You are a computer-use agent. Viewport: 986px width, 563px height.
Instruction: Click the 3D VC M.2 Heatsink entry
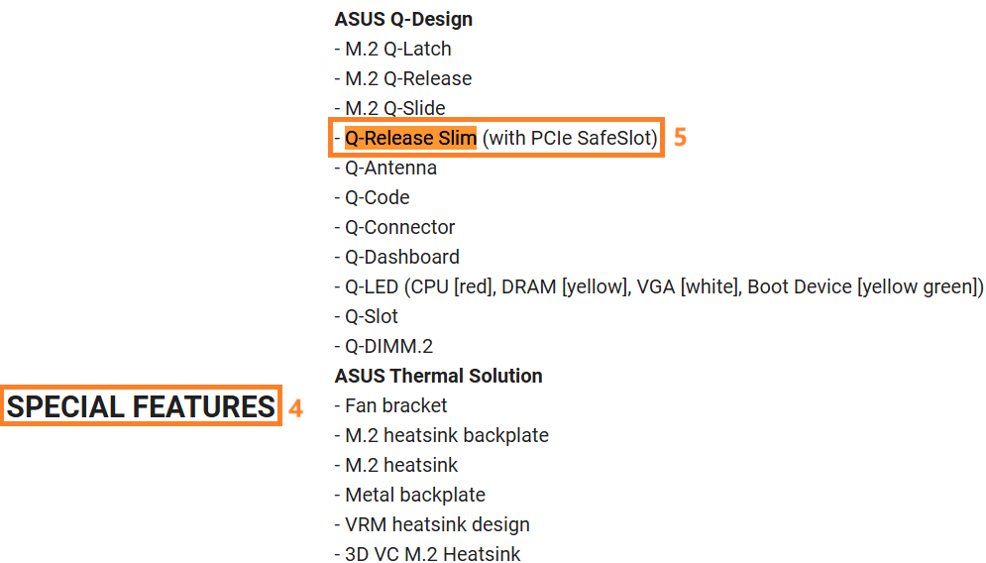[428, 553]
